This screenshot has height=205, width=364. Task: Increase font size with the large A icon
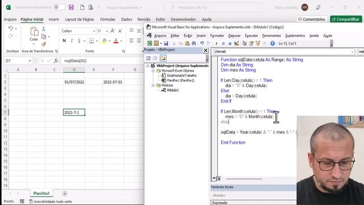click(x=113, y=31)
